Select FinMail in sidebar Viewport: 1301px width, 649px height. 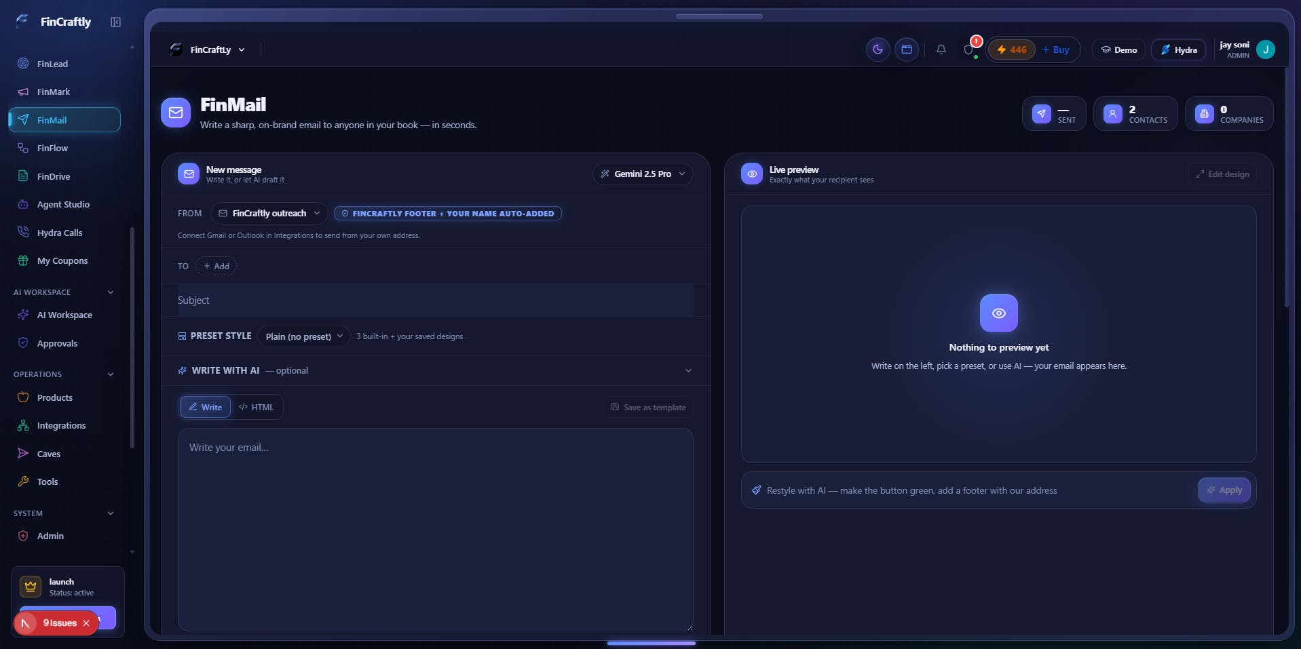[64, 120]
